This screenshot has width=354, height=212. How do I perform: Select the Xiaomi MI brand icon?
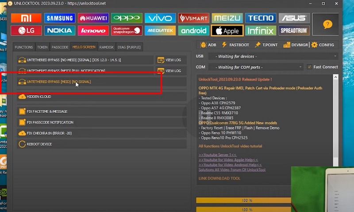pyautogui.click(x=26, y=18)
